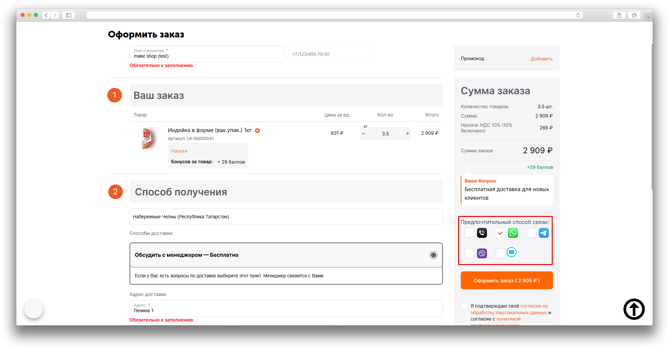Click the 'Добавить' promo code link

pyautogui.click(x=541, y=59)
